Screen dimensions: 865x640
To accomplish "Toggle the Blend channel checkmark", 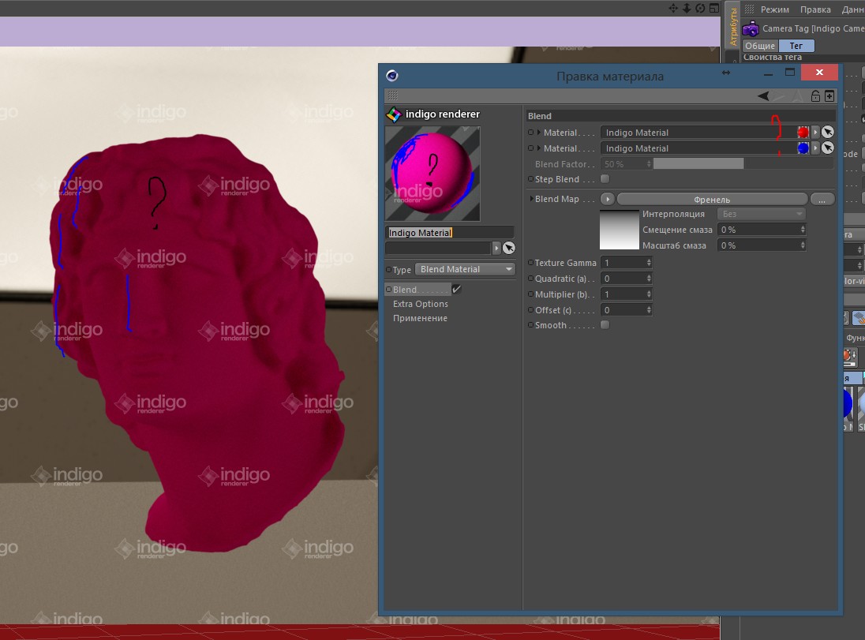I will (456, 290).
